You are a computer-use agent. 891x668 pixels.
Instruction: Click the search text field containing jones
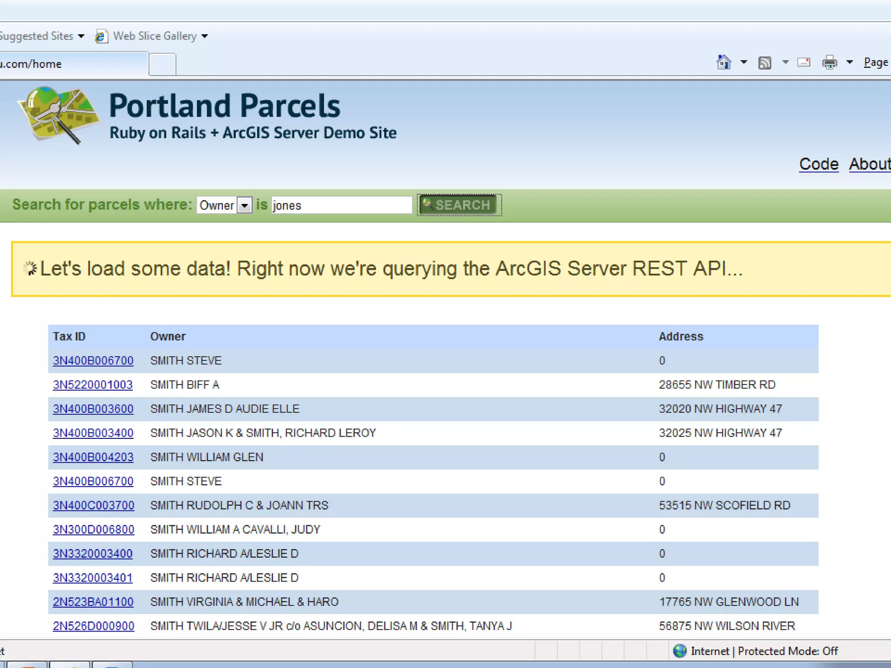click(341, 205)
